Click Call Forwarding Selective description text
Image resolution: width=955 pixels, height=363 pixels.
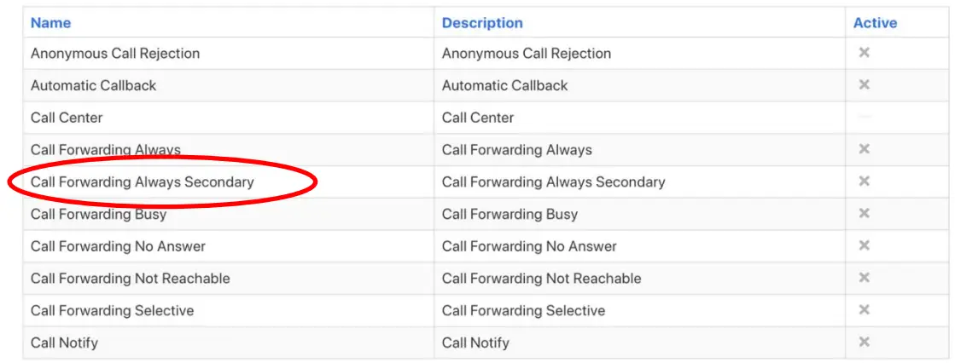click(x=523, y=310)
